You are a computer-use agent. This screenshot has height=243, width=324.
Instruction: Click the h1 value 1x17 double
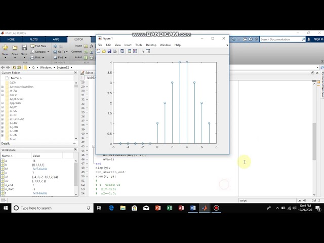(40, 169)
